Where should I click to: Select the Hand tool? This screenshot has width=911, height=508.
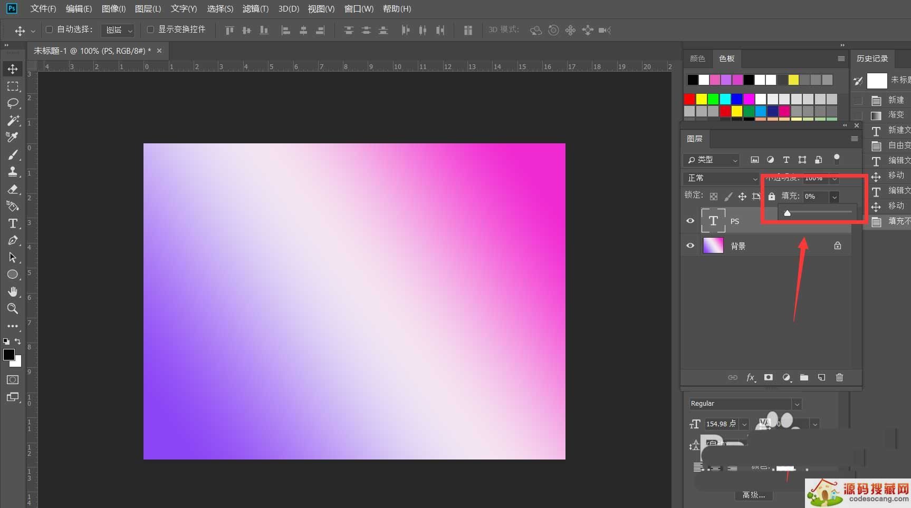coord(13,291)
